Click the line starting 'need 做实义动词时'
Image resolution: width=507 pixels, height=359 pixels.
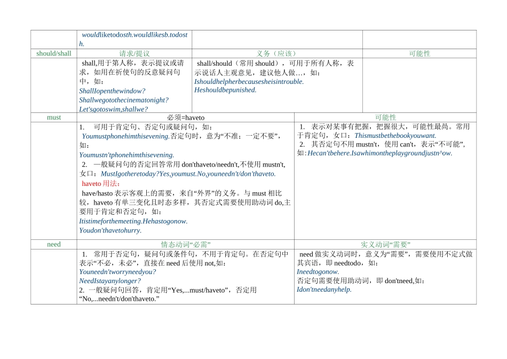[386, 254]
